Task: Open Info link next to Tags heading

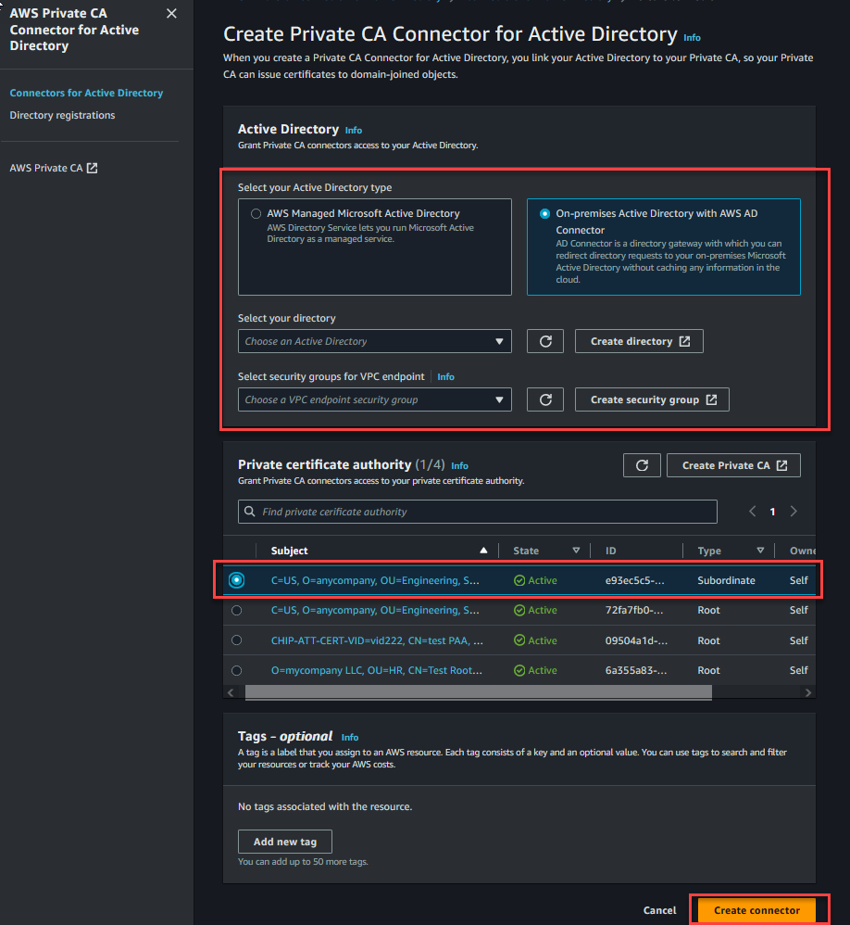Action: click(x=350, y=738)
